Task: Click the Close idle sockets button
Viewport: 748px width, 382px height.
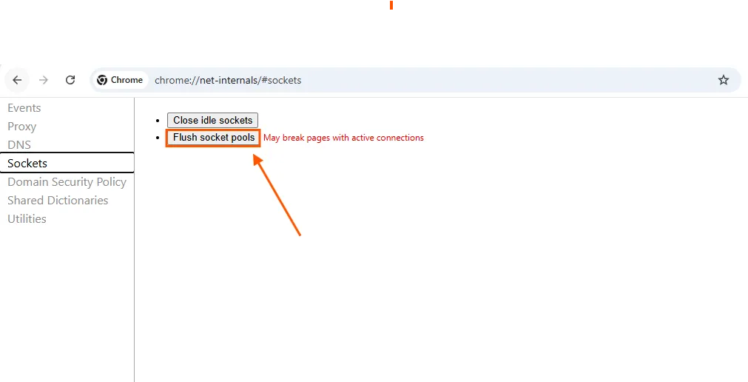Action: pyautogui.click(x=213, y=121)
